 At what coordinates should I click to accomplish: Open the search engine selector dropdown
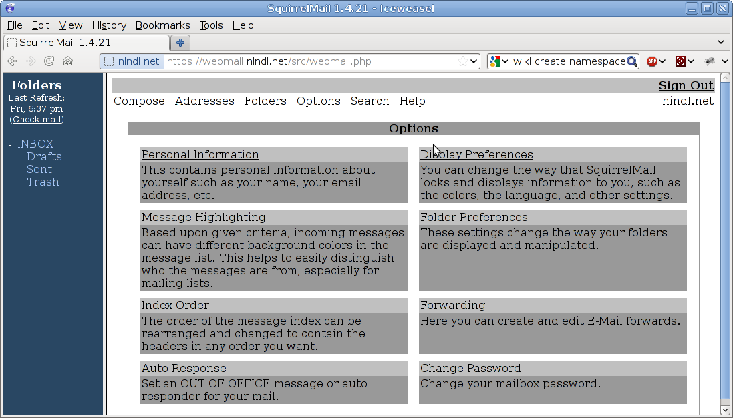point(499,61)
